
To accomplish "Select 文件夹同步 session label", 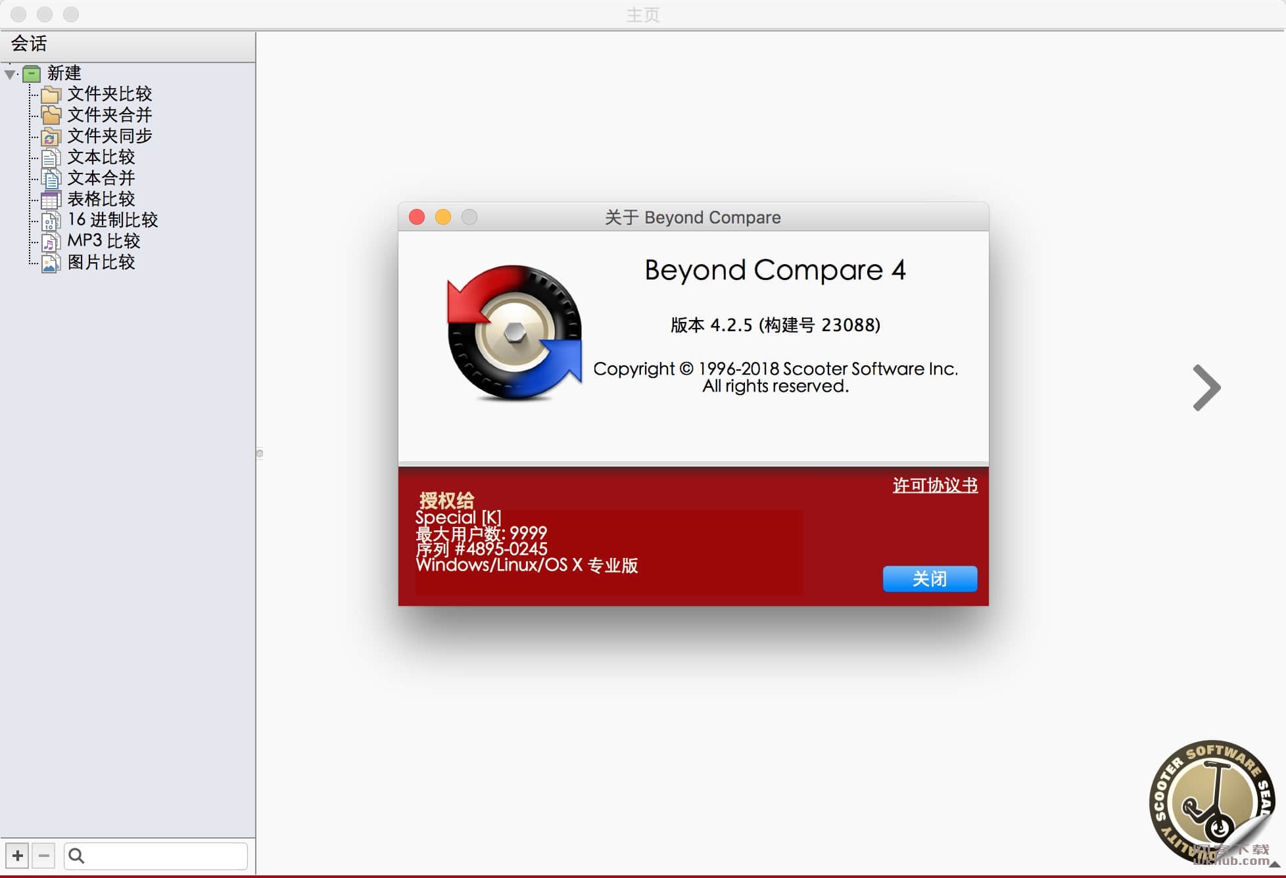I will 110,136.
